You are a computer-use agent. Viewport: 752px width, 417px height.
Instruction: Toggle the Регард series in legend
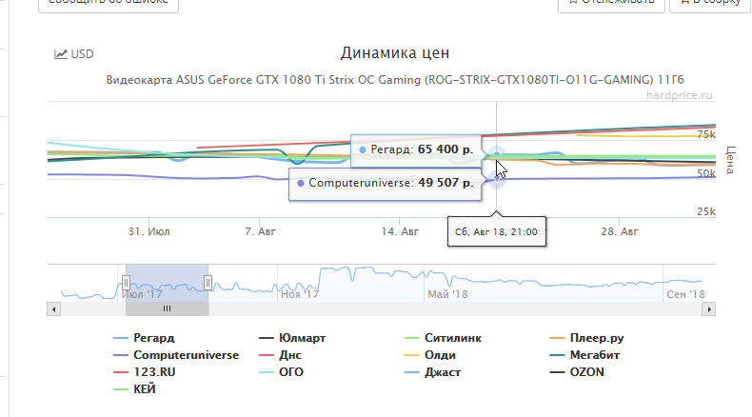tap(144, 338)
